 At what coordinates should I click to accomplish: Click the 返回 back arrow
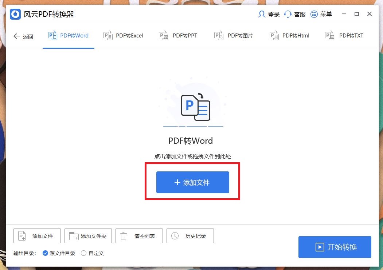pyautogui.click(x=17, y=36)
